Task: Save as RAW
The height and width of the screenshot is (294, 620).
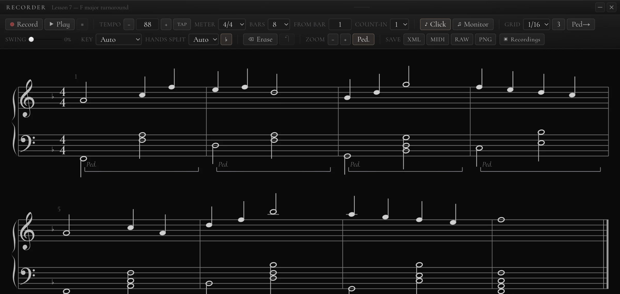Action: coord(462,39)
